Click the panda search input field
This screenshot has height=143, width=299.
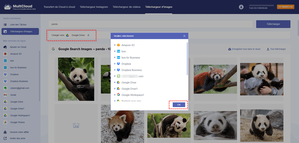click(x=151, y=24)
